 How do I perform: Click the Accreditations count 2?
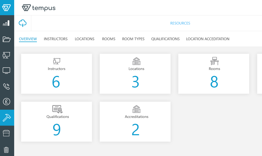click(135, 130)
